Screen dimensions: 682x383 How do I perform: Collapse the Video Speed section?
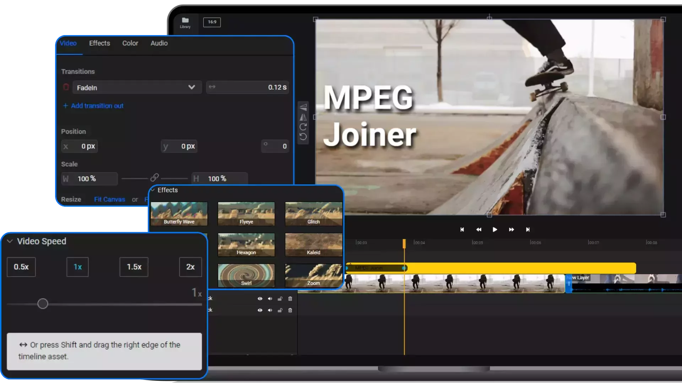(10, 241)
